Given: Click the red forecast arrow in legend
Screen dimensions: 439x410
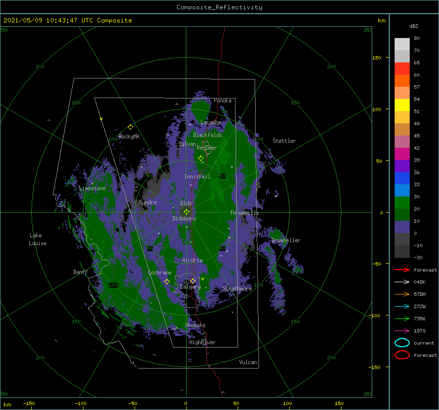Looking at the screenshot, I should point(402,270).
